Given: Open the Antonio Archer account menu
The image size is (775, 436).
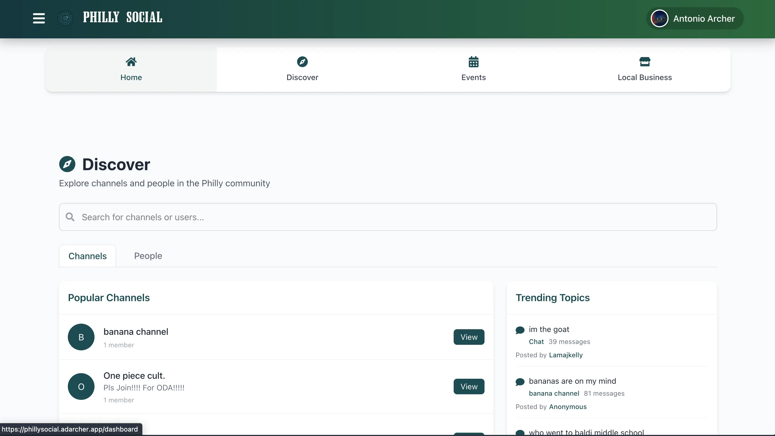Looking at the screenshot, I should click(x=704, y=18).
